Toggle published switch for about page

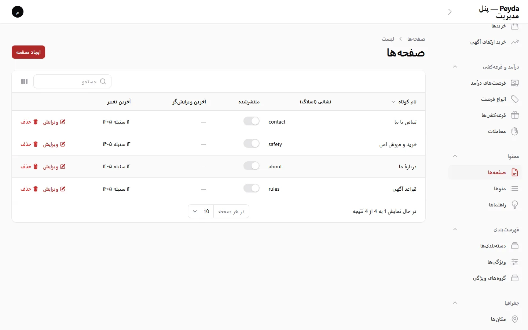click(x=252, y=166)
